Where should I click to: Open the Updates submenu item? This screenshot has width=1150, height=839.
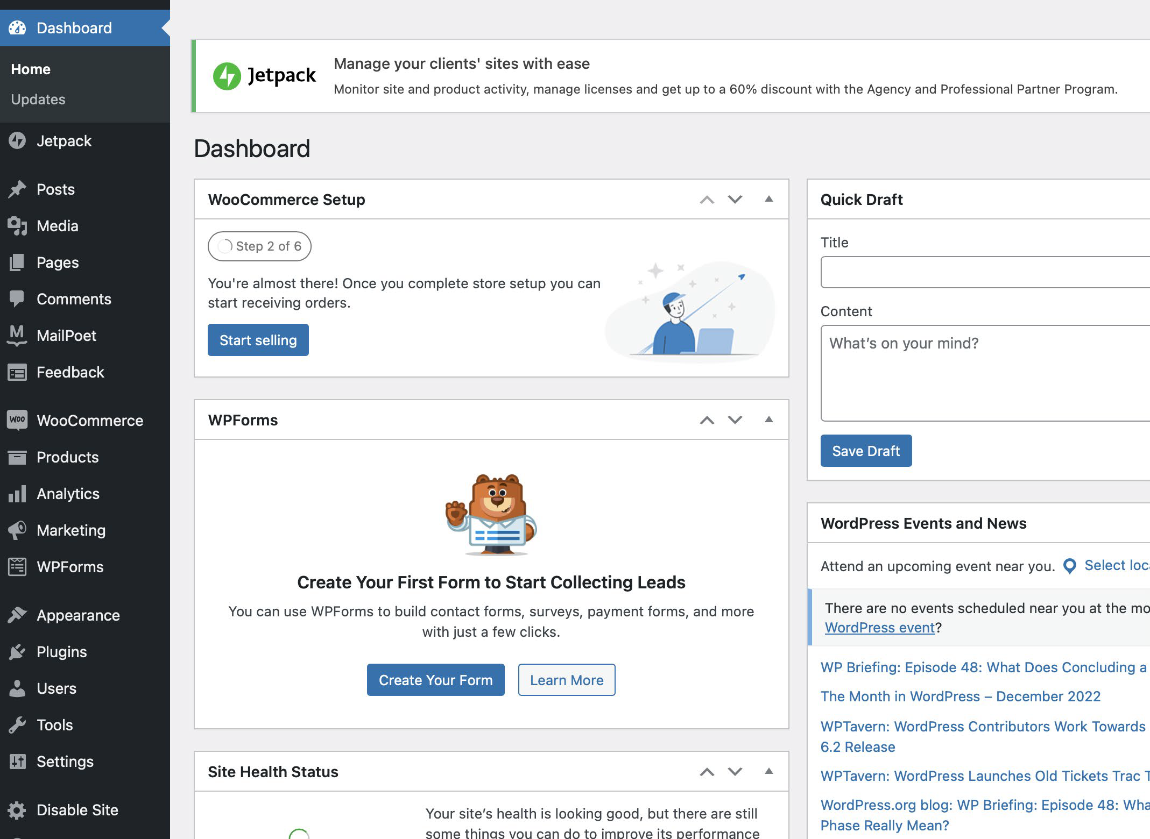[x=38, y=99]
